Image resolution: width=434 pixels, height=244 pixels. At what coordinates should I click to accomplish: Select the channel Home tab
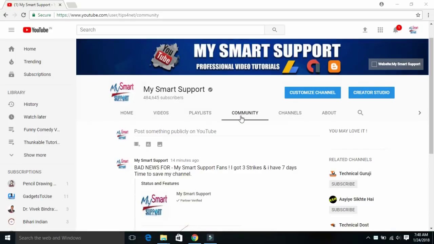click(x=126, y=113)
